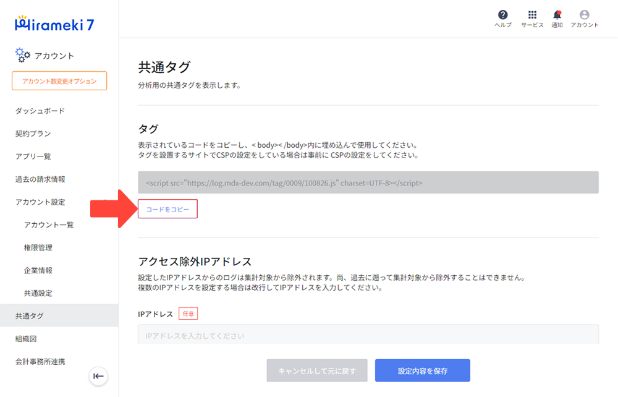Open 権限管理 submenu item
The width and height of the screenshot is (618, 397).
point(38,247)
